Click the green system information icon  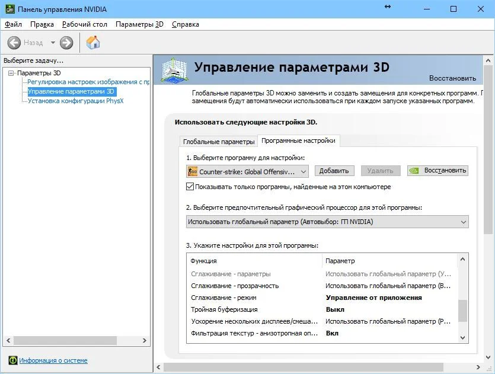pos(12,360)
